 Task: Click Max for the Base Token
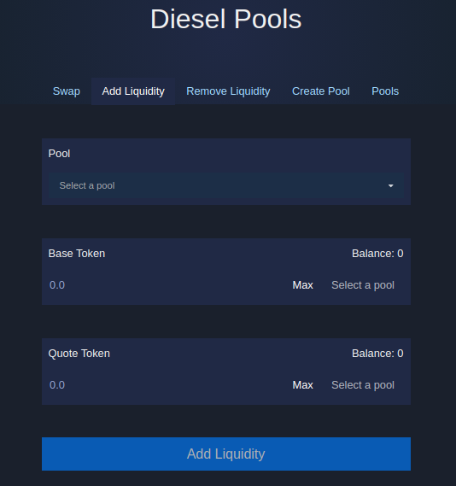point(302,285)
